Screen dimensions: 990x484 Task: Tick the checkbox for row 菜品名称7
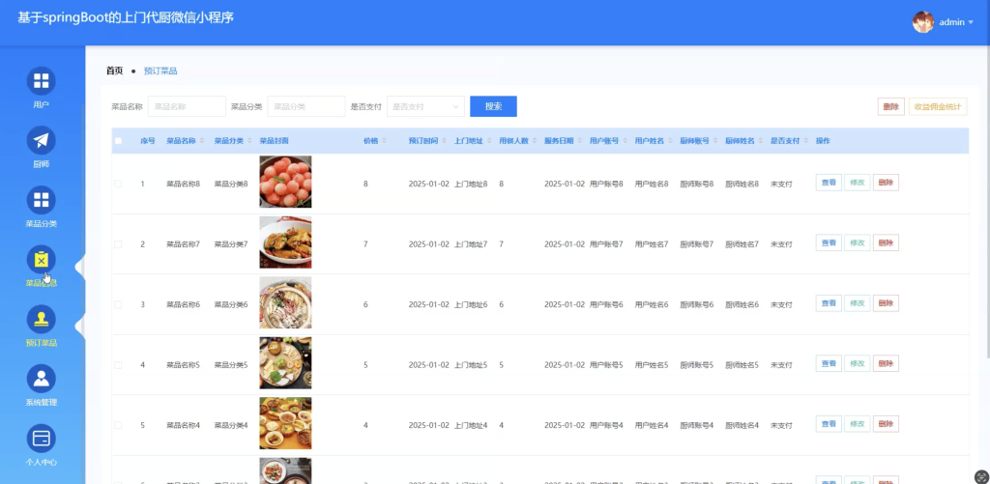[x=118, y=243]
